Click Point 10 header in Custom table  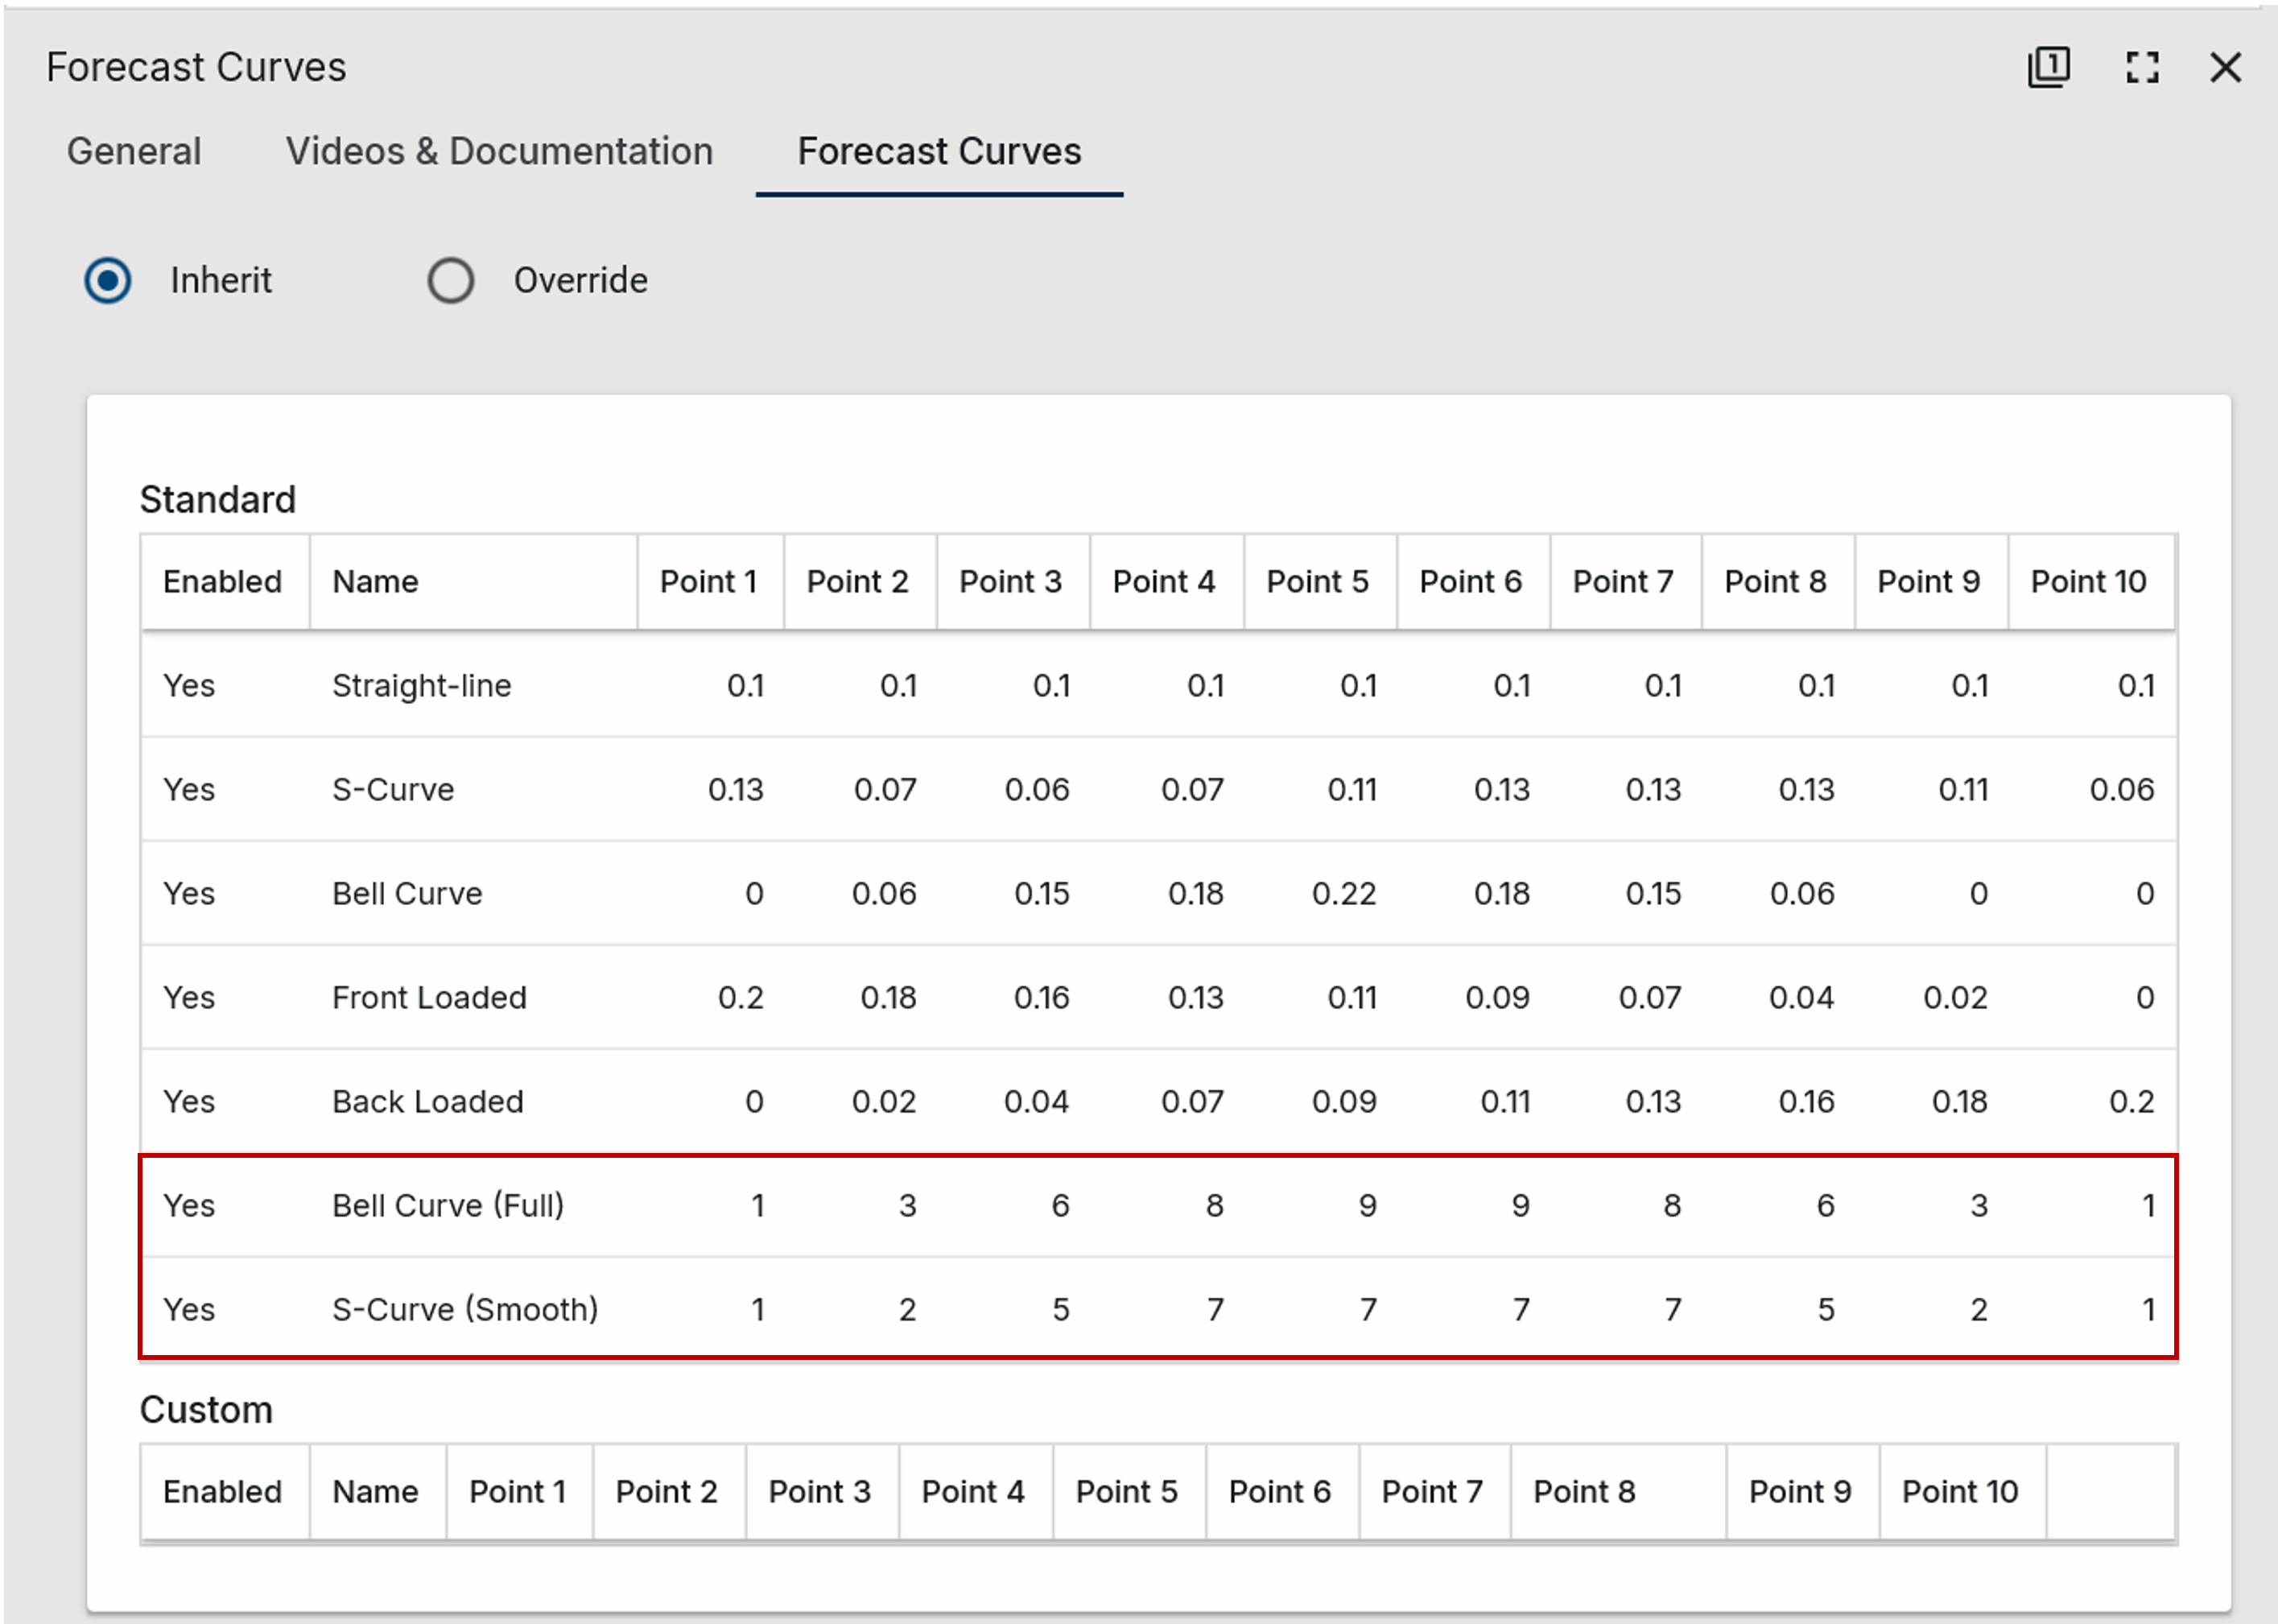point(1959,1492)
